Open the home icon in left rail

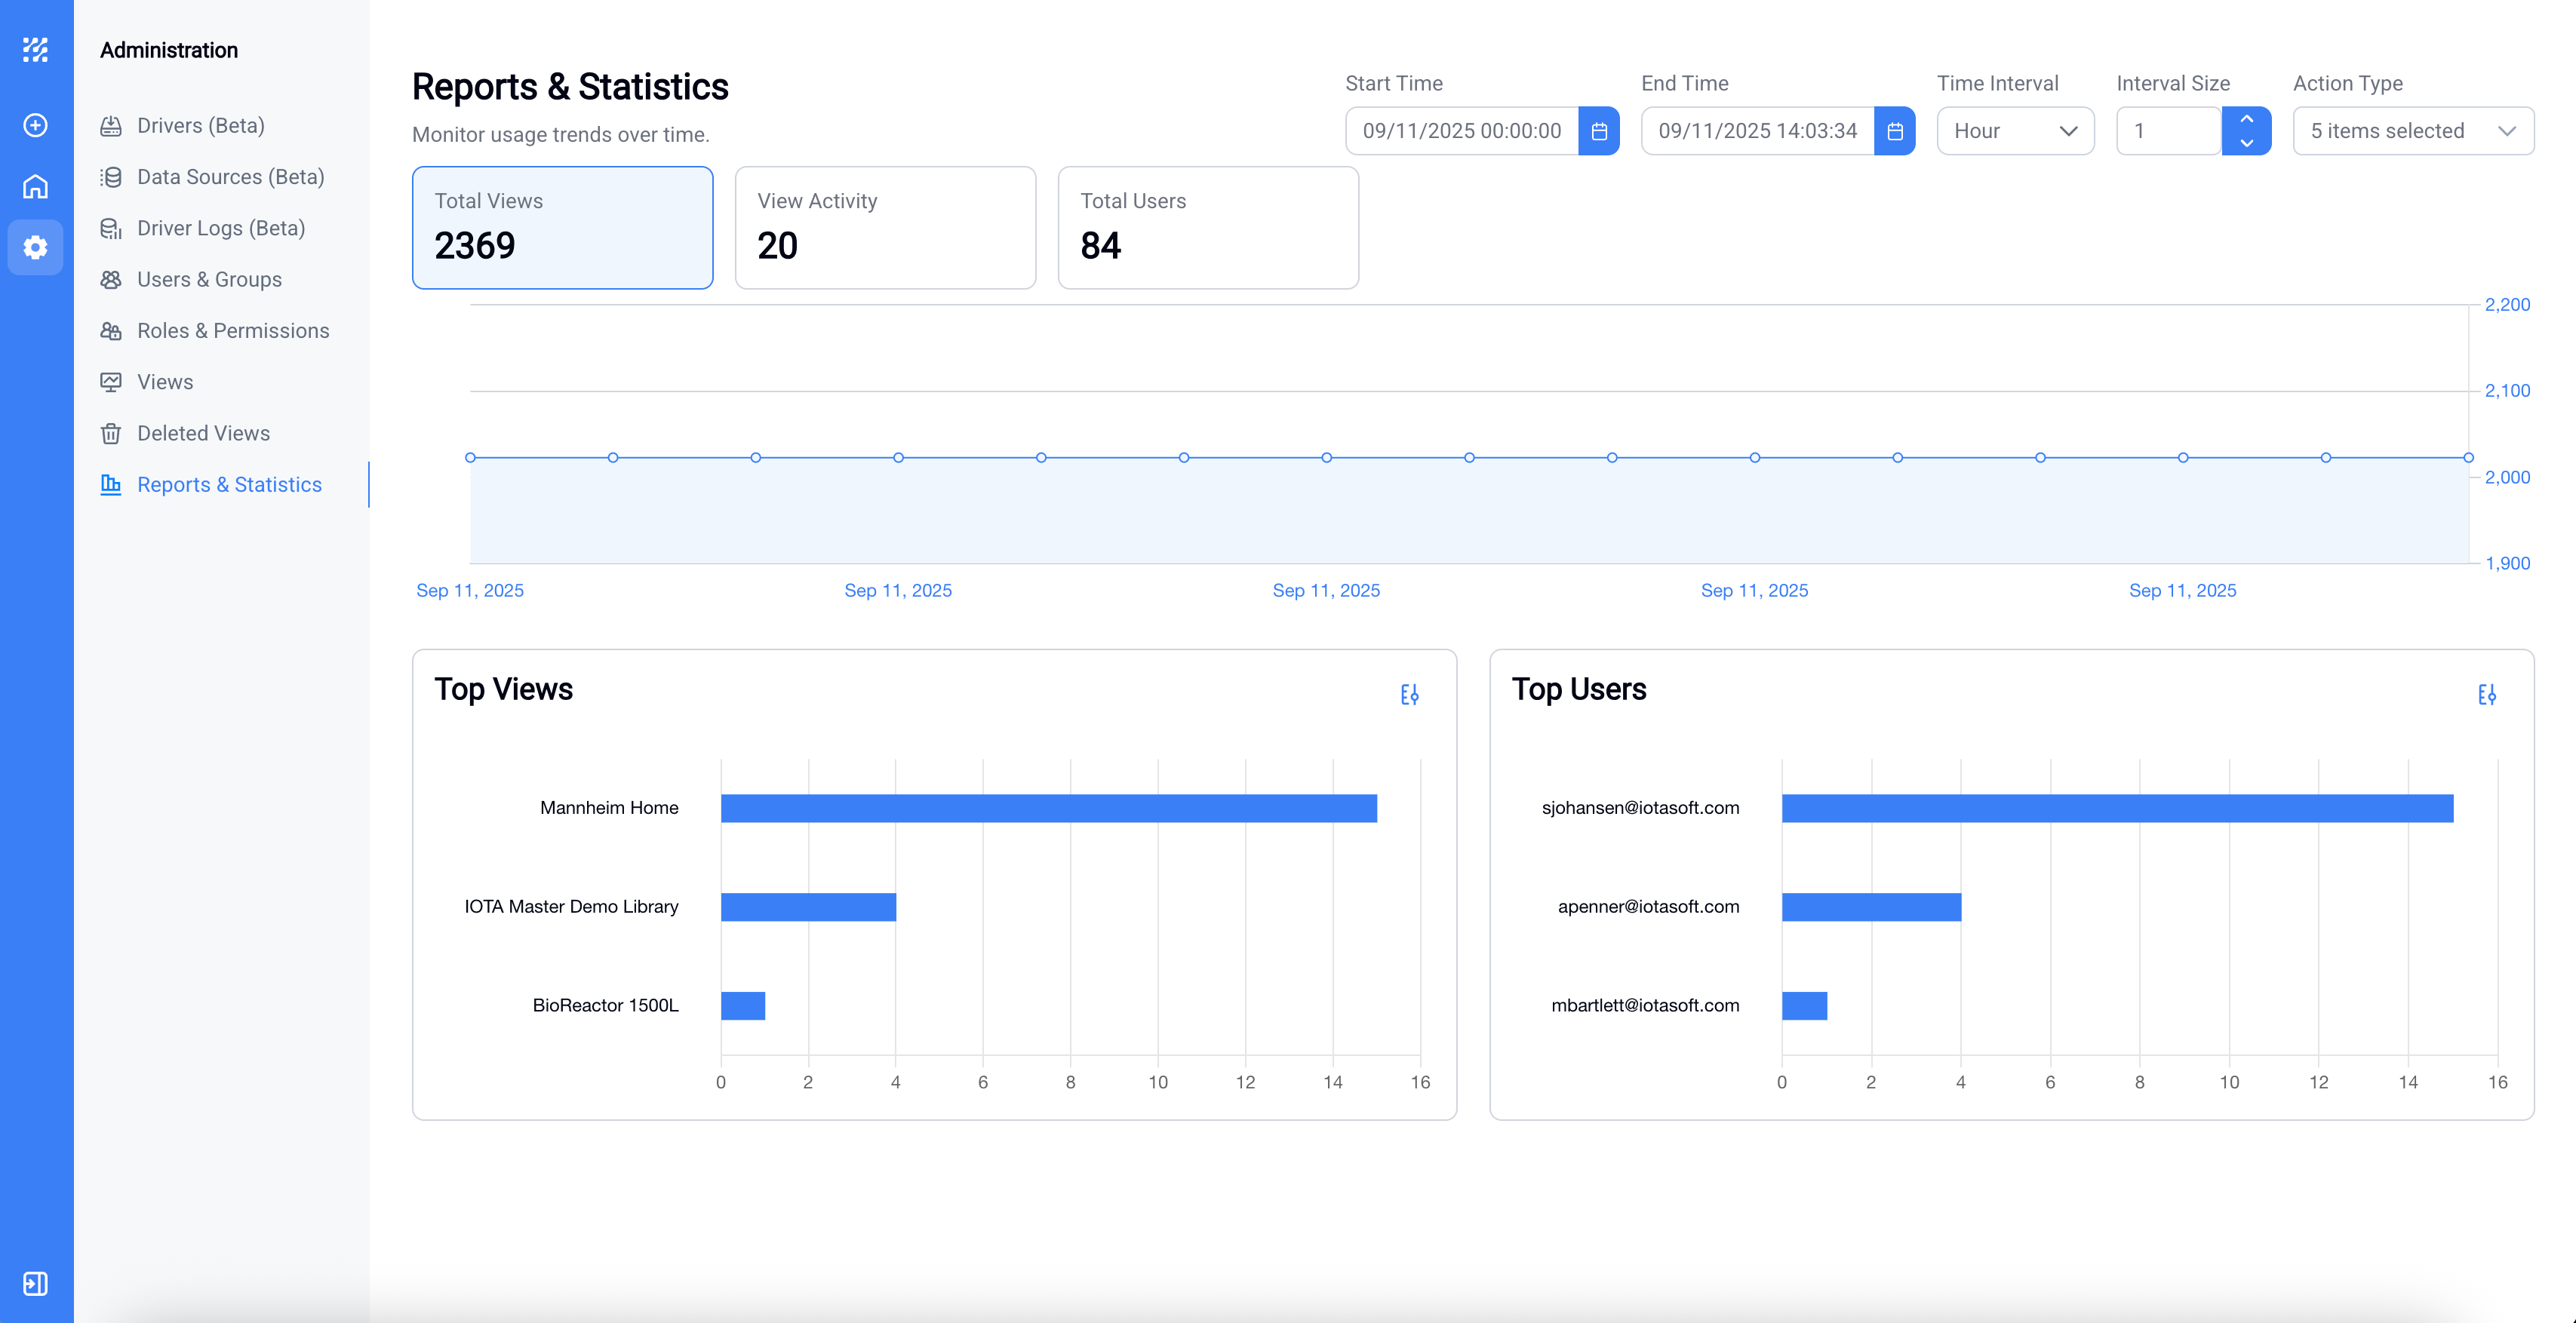36,187
